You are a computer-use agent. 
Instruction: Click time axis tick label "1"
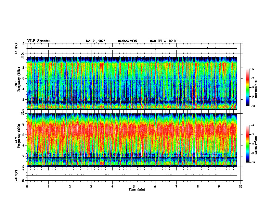click(49, 186)
